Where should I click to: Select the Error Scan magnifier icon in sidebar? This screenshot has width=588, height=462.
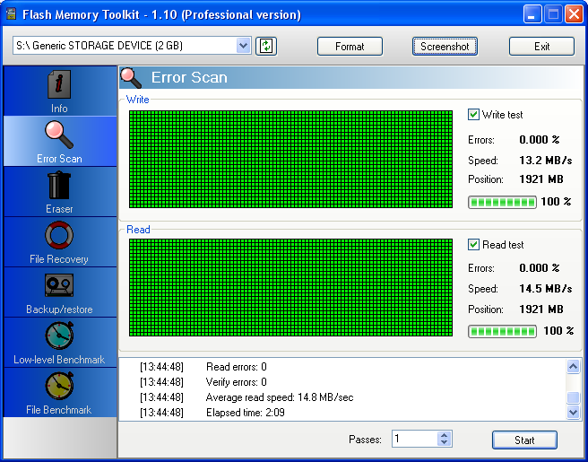tap(59, 135)
